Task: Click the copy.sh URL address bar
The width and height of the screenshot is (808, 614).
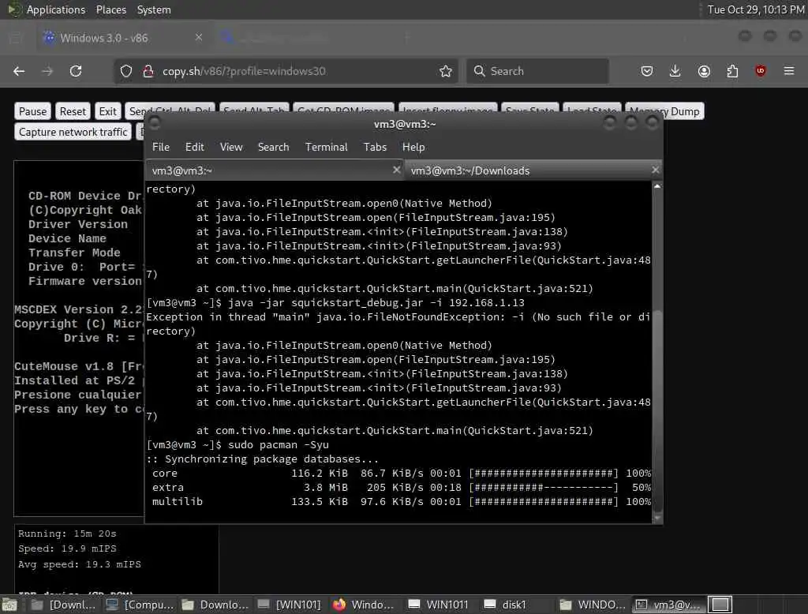Action: (286, 71)
